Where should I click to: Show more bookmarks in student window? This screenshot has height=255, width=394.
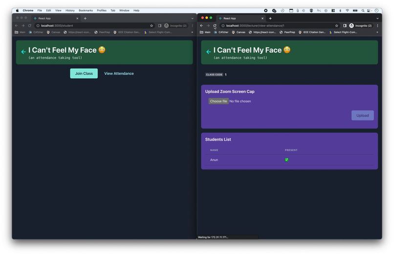pyautogui.click(x=192, y=32)
